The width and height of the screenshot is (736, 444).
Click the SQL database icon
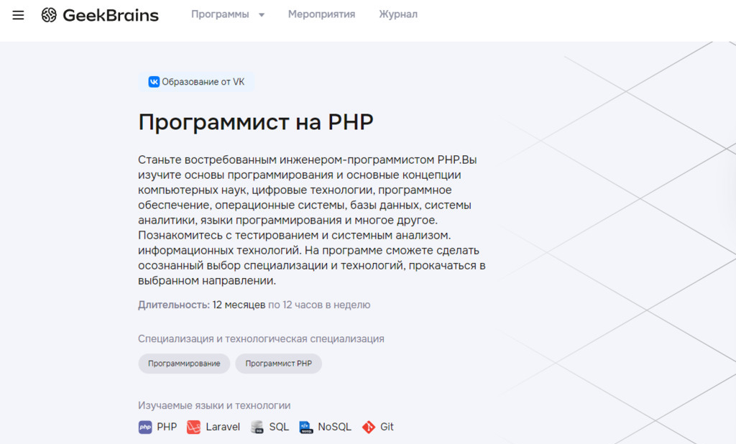tap(257, 427)
